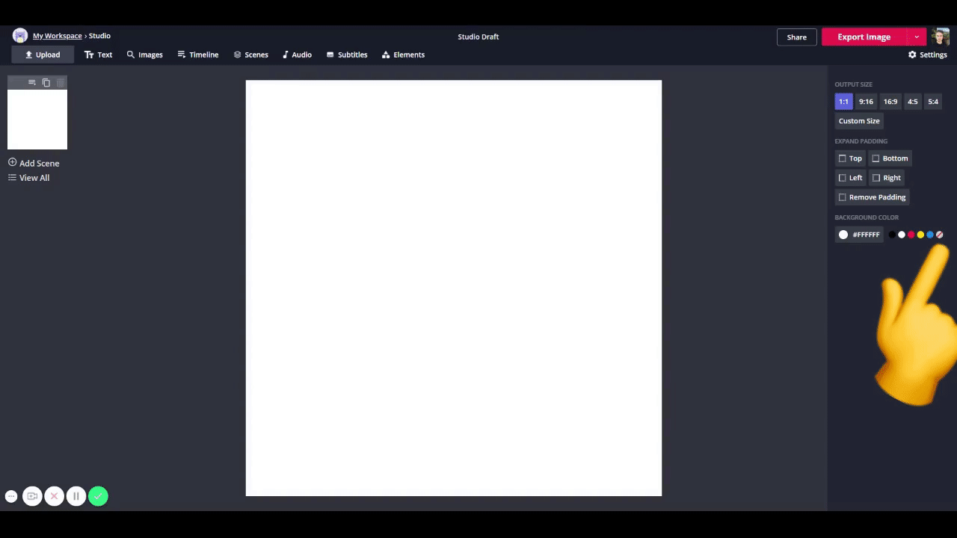Pick the red background color swatch
Viewport: 957px width, 538px height.
[911, 235]
